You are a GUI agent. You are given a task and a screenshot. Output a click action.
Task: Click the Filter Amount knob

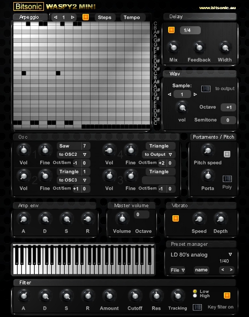(x=109, y=296)
